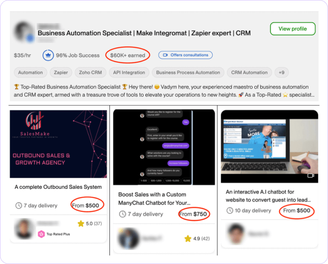Open the ManyChat chatbot conversation thumbnail
This screenshot has height=264, width=328.
164,147
